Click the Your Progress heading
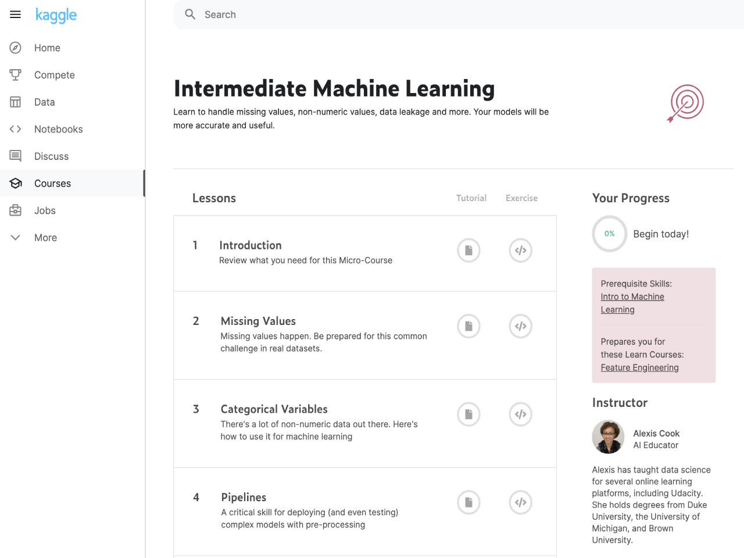Viewport: 744px width, 558px height. coord(631,198)
